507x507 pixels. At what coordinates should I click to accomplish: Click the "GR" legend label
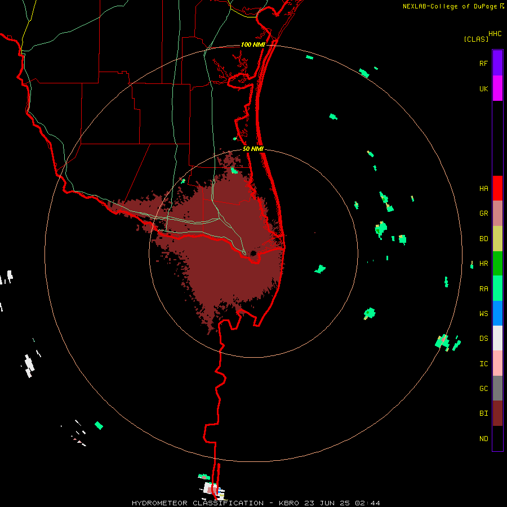(x=483, y=214)
